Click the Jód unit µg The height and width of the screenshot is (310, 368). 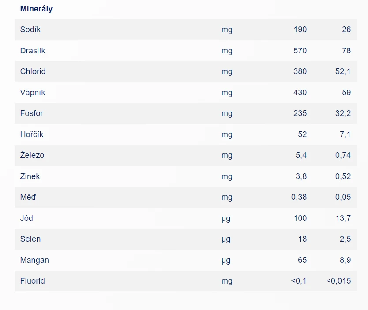(x=226, y=218)
